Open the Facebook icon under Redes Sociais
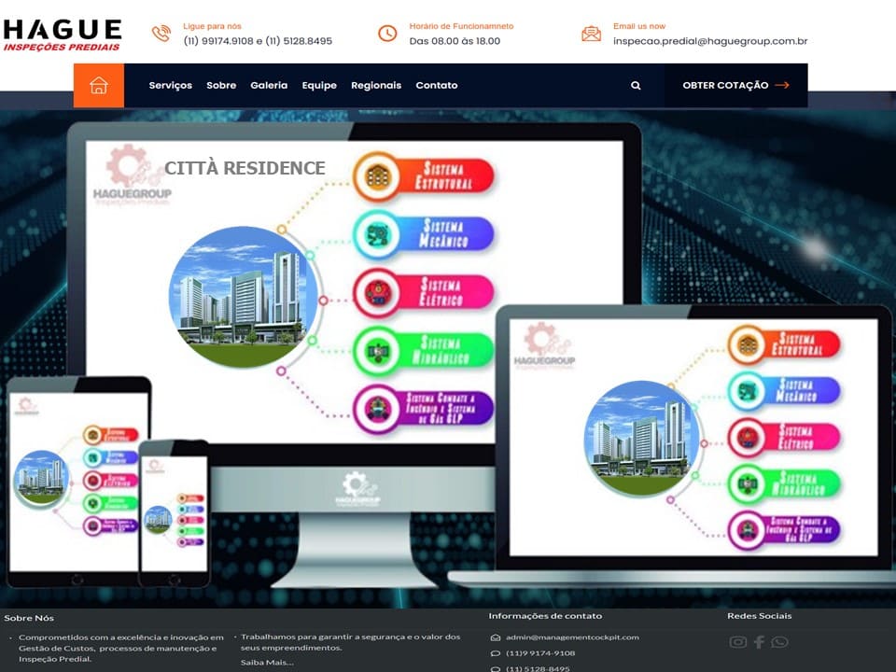 [759, 642]
